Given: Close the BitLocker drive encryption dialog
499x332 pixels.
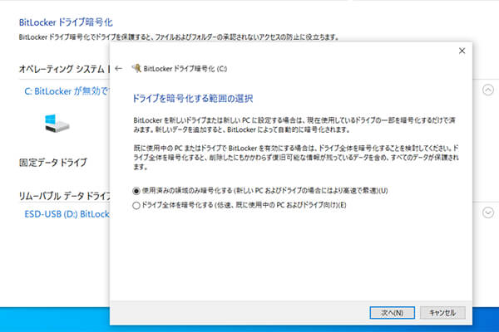Looking at the screenshot, I should point(462,51).
